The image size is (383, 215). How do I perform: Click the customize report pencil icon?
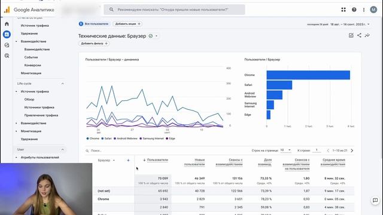pos(351,35)
